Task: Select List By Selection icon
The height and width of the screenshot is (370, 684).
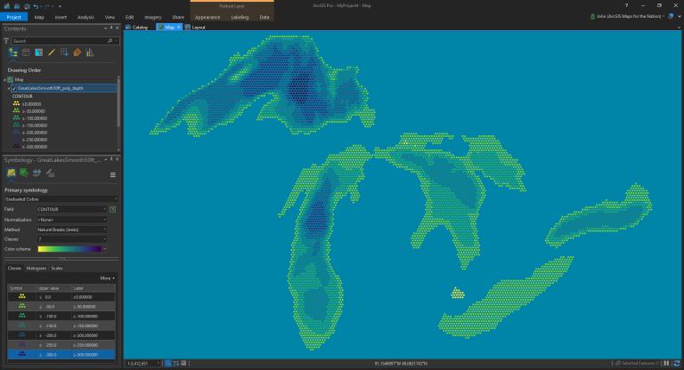Action: tap(39, 52)
